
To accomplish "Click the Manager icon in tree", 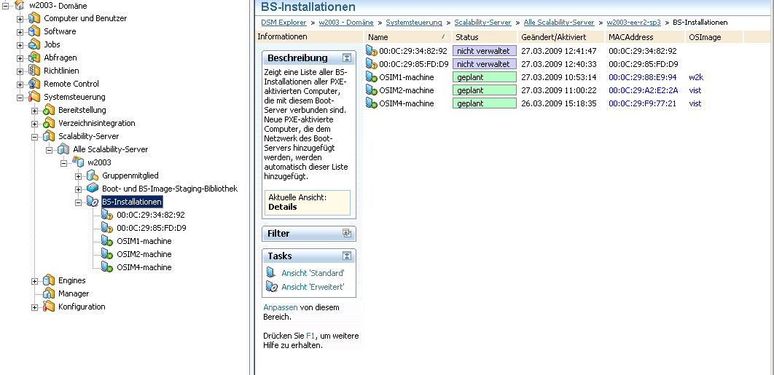I will 49,293.
